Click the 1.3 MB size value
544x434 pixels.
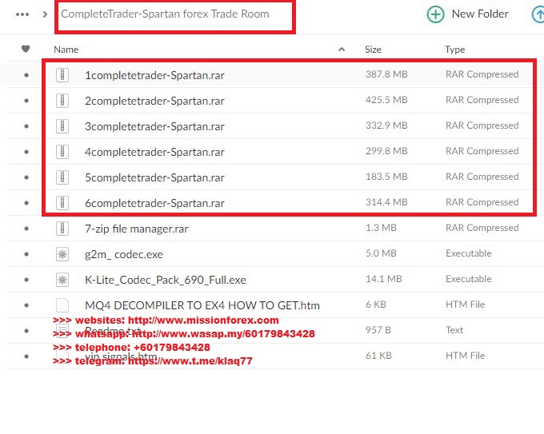(381, 228)
